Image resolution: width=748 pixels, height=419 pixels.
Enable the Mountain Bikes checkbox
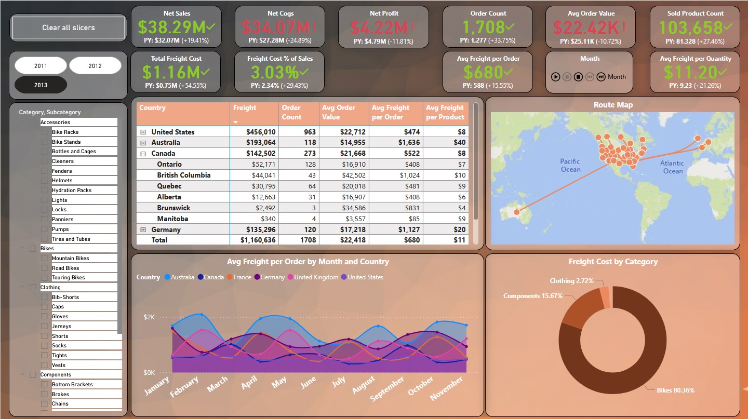[46, 258]
